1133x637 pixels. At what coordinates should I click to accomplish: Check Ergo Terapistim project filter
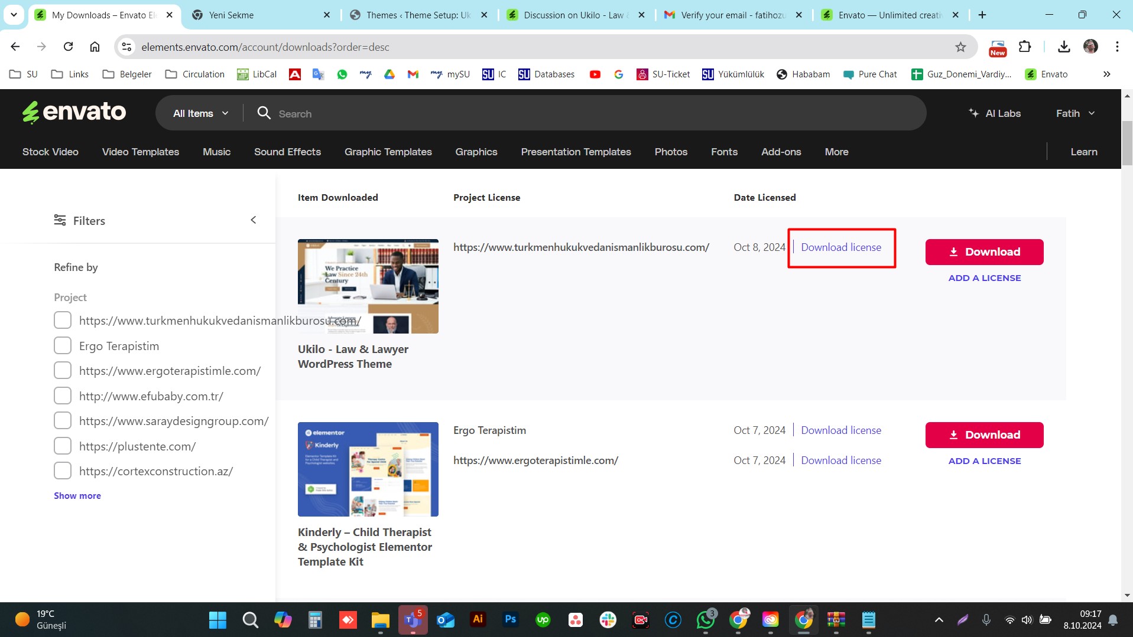coord(63,345)
